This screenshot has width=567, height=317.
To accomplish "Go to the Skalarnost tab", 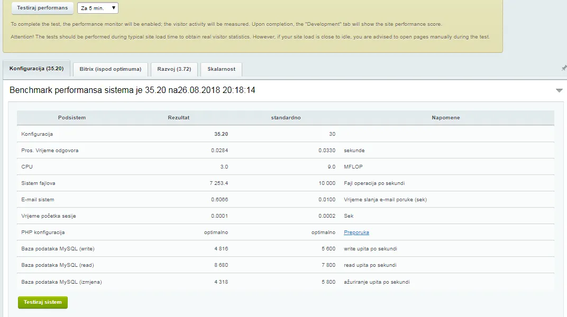I will pyautogui.click(x=222, y=69).
